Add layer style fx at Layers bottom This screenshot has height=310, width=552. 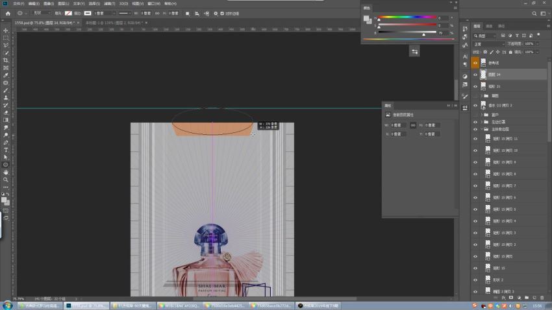click(x=504, y=298)
